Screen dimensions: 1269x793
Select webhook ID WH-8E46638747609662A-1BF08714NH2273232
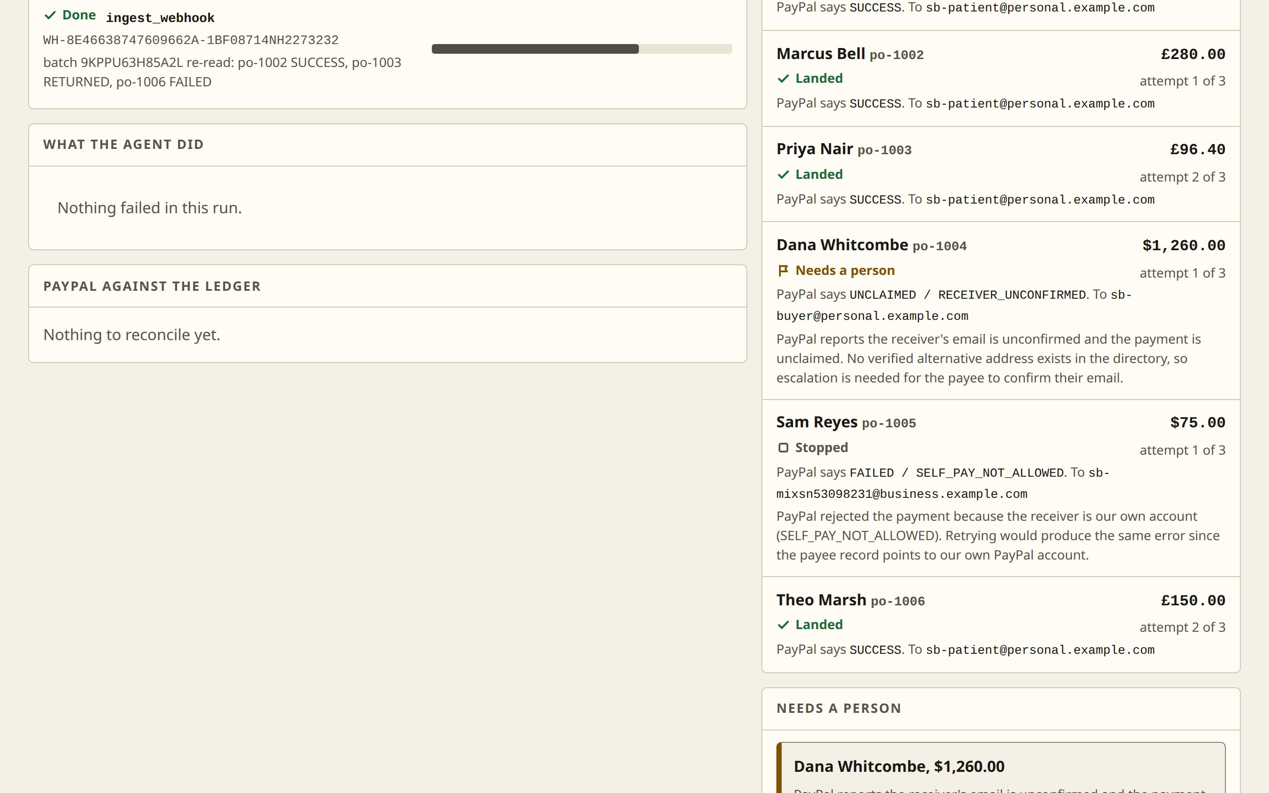191,40
